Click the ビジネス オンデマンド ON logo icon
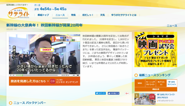The width and height of the screenshot is (185, 106). [x=53, y=81]
